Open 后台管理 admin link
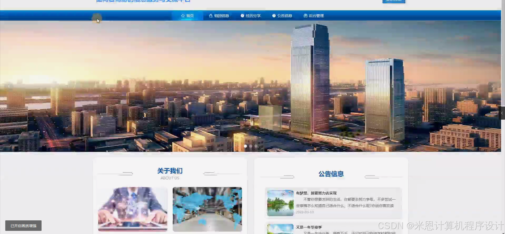Image resolution: width=505 pixels, height=234 pixels. (314, 16)
